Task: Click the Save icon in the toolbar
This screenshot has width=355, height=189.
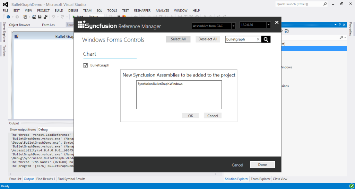Action: coord(40,17)
